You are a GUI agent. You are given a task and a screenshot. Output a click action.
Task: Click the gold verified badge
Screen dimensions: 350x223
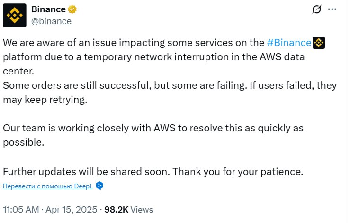[x=73, y=9]
